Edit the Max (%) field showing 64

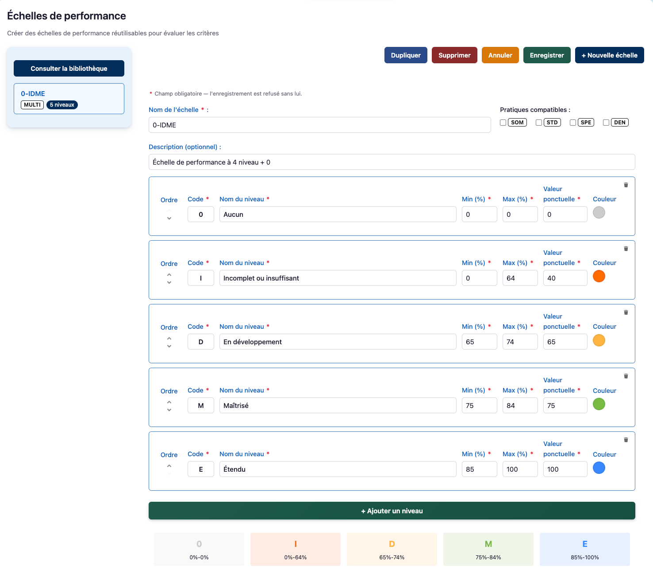[x=520, y=278]
